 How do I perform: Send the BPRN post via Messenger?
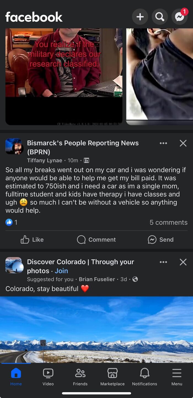click(x=160, y=240)
